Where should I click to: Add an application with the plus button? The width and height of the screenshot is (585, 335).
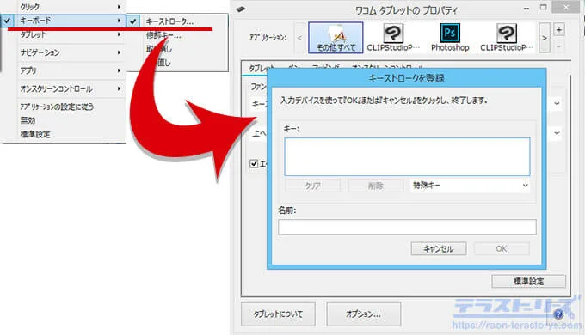[x=559, y=30]
